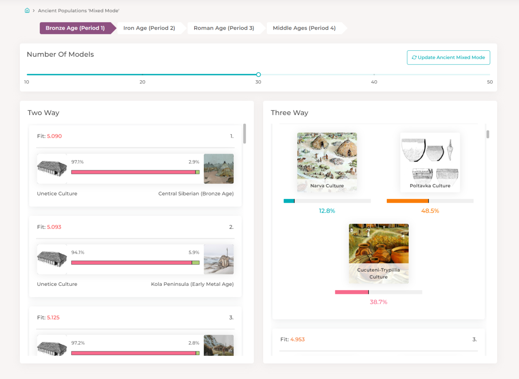The height and width of the screenshot is (379, 519).
Task: Click the home icon in breadcrumb
Action: (x=27, y=11)
